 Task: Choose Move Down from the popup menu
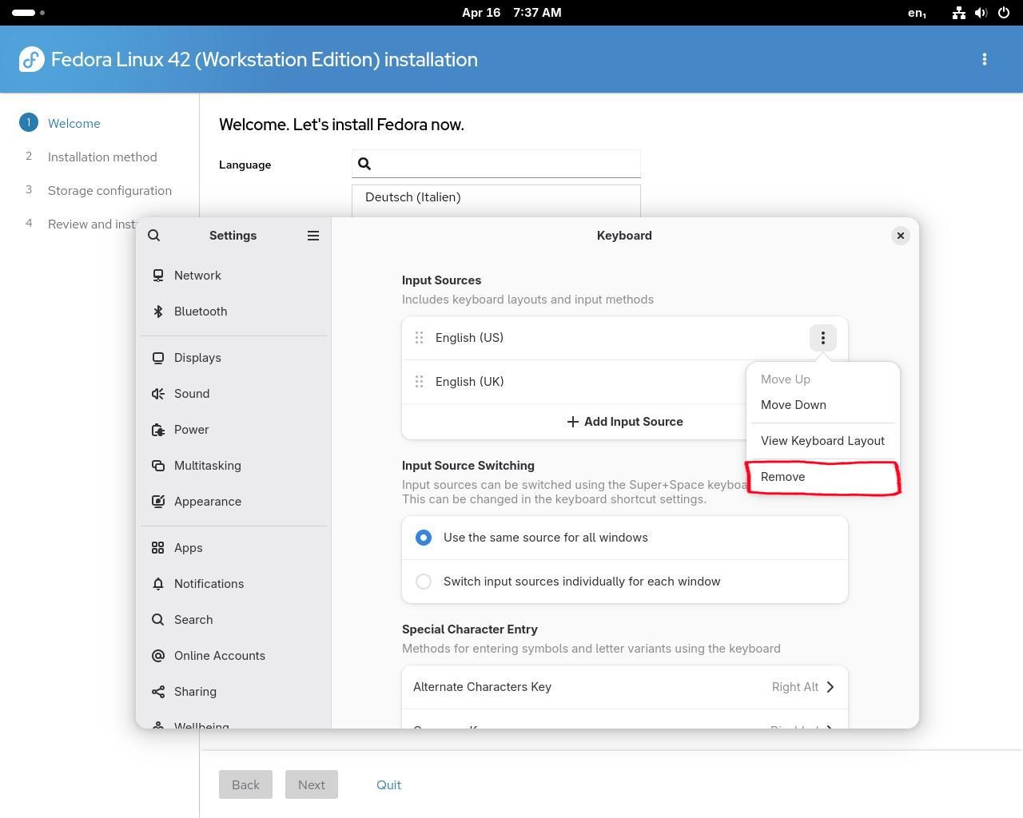[823, 405]
